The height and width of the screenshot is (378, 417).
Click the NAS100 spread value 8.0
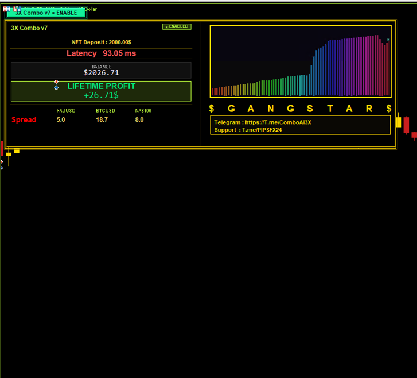point(139,119)
